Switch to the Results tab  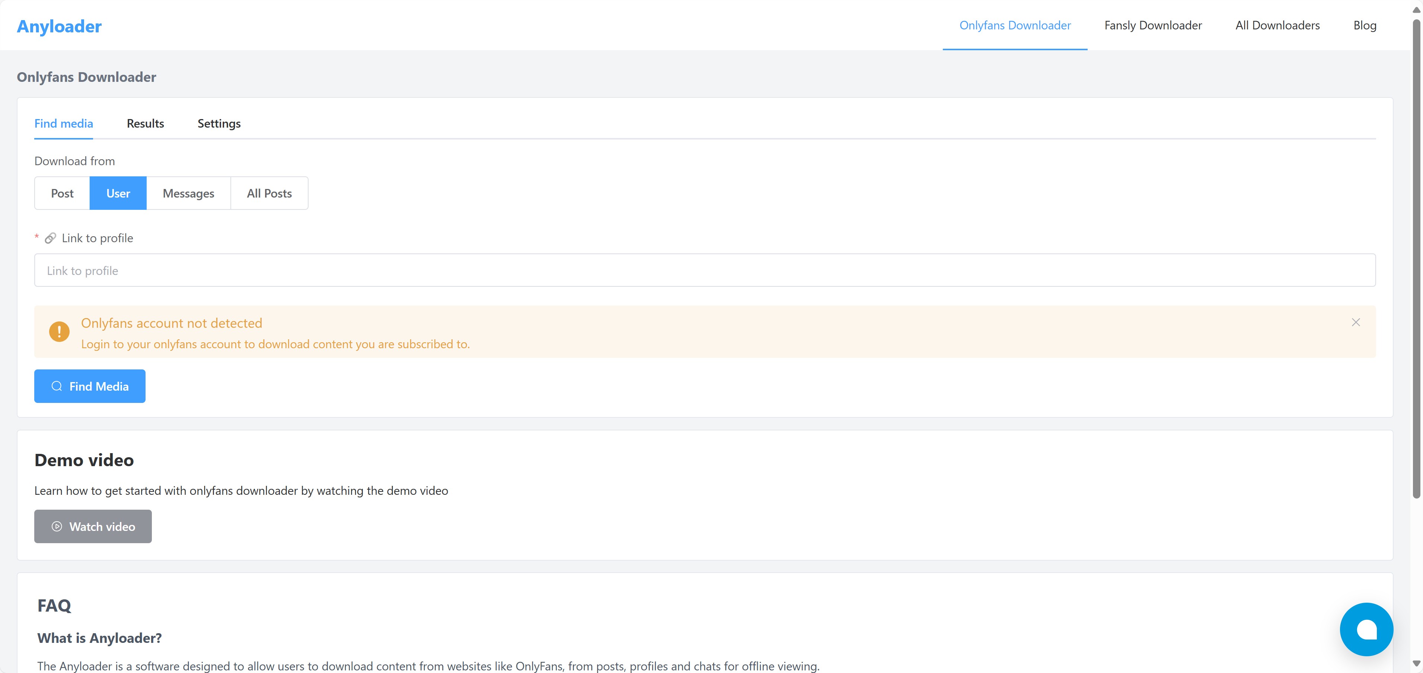click(145, 124)
